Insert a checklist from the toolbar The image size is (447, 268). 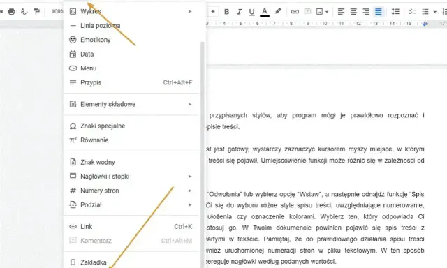[412, 12]
